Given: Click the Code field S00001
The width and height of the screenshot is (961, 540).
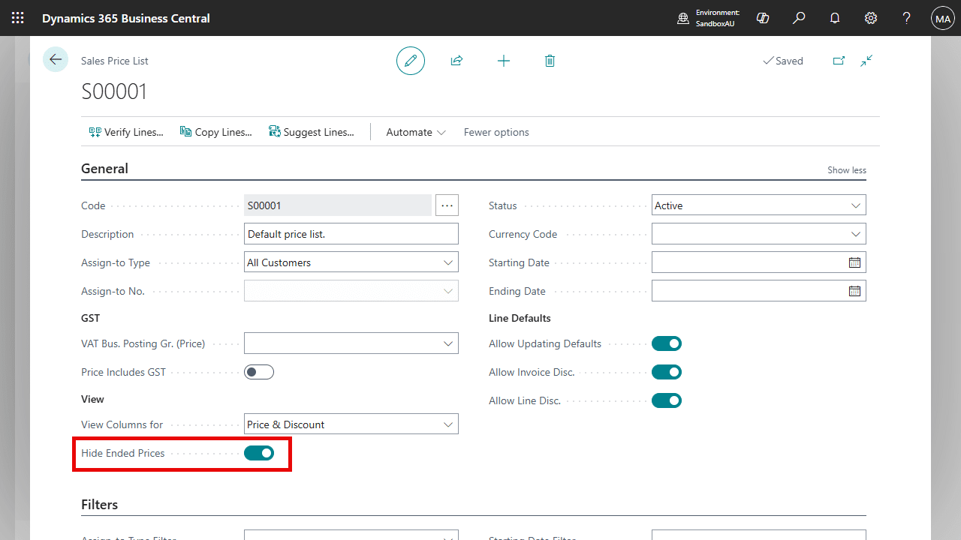Looking at the screenshot, I should [x=338, y=205].
